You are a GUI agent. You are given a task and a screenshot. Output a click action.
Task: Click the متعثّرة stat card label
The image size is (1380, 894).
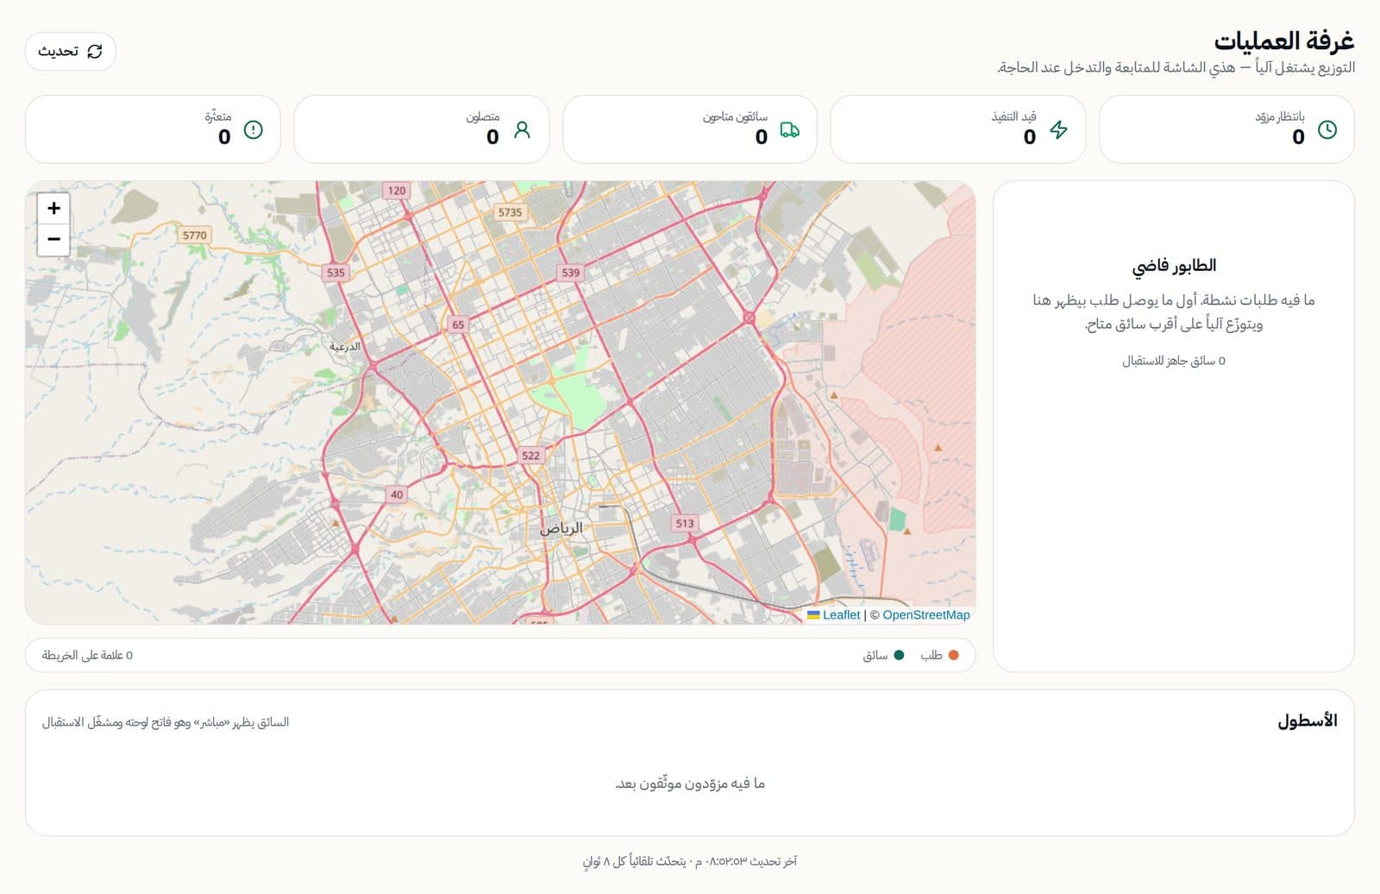click(218, 116)
